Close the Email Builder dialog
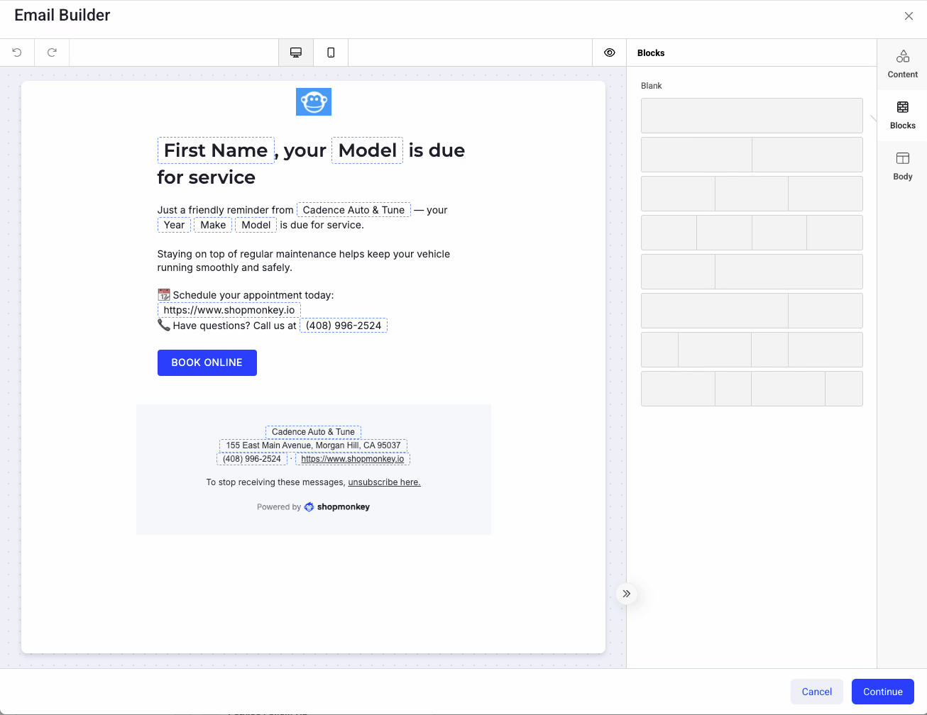Screen dimensions: 927x715 pyautogui.click(x=909, y=16)
